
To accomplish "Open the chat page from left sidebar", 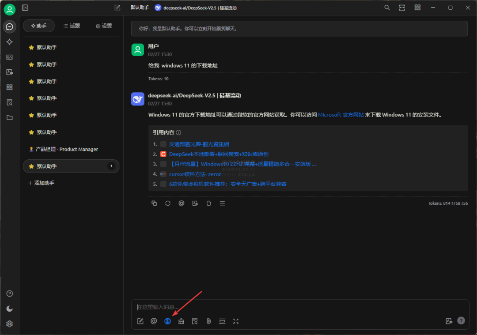I will click(x=9, y=27).
